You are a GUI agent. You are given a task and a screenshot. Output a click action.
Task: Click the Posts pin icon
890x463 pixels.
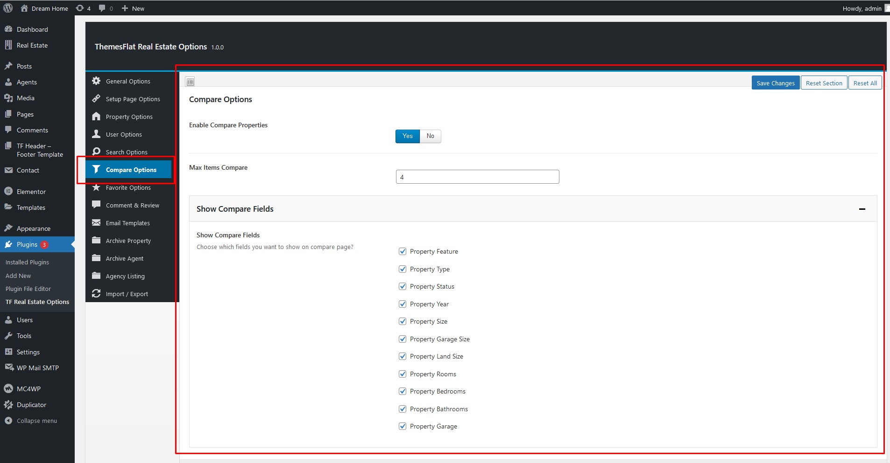click(8, 66)
